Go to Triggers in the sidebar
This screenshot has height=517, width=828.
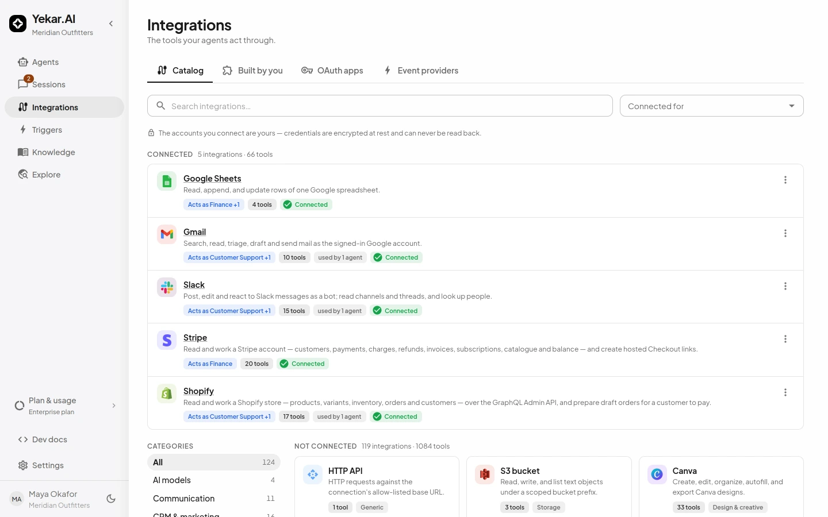(64, 130)
